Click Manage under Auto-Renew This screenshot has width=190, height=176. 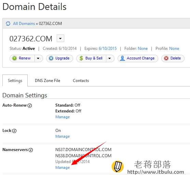click(x=63, y=117)
